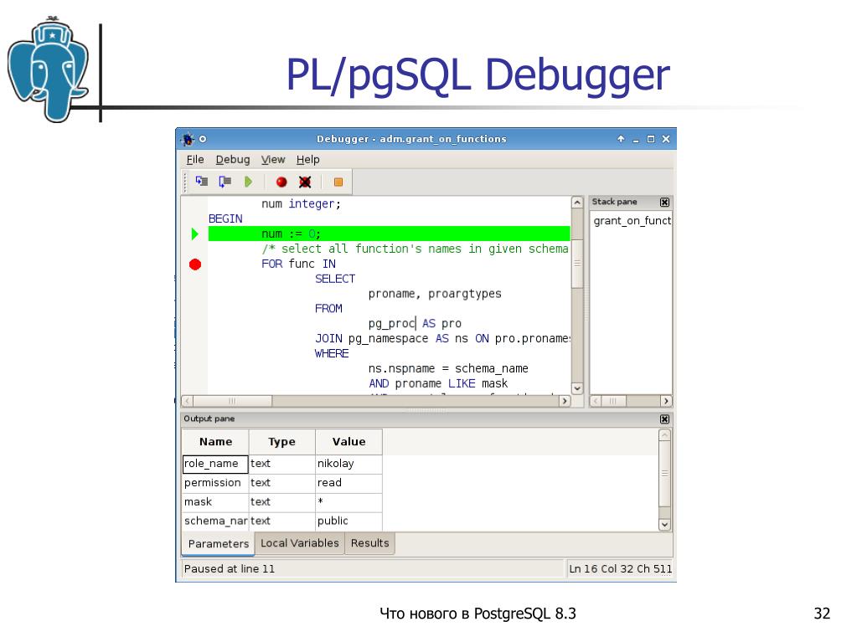
Task: Click the code editor horizontal scrollbar thumb
Action: (x=232, y=401)
